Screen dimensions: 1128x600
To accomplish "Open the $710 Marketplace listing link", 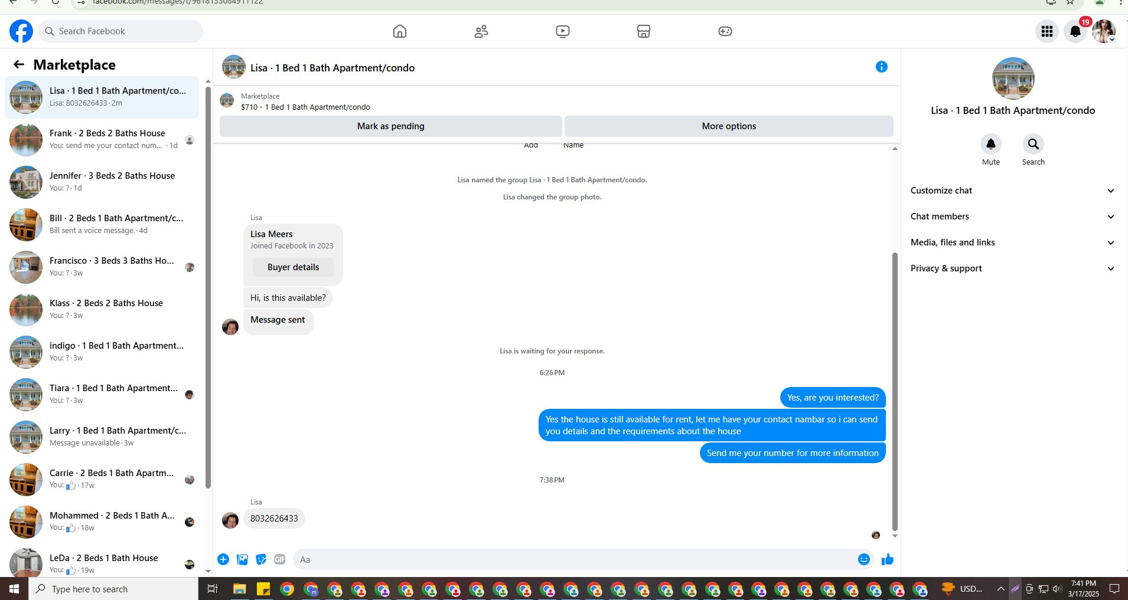I will point(305,107).
